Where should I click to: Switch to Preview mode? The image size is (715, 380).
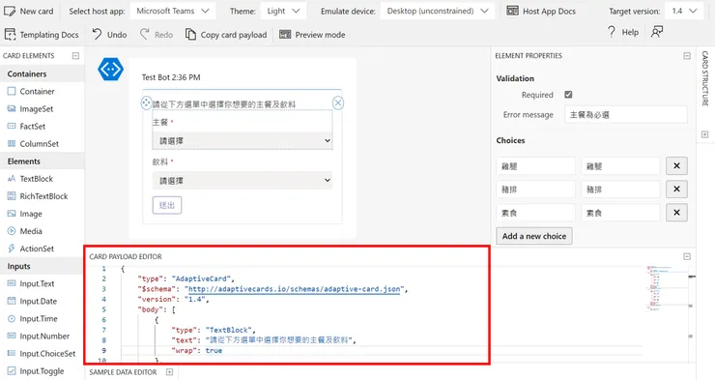(x=312, y=35)
